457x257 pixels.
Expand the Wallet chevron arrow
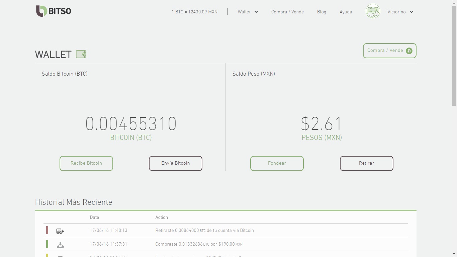pos(256,12)
